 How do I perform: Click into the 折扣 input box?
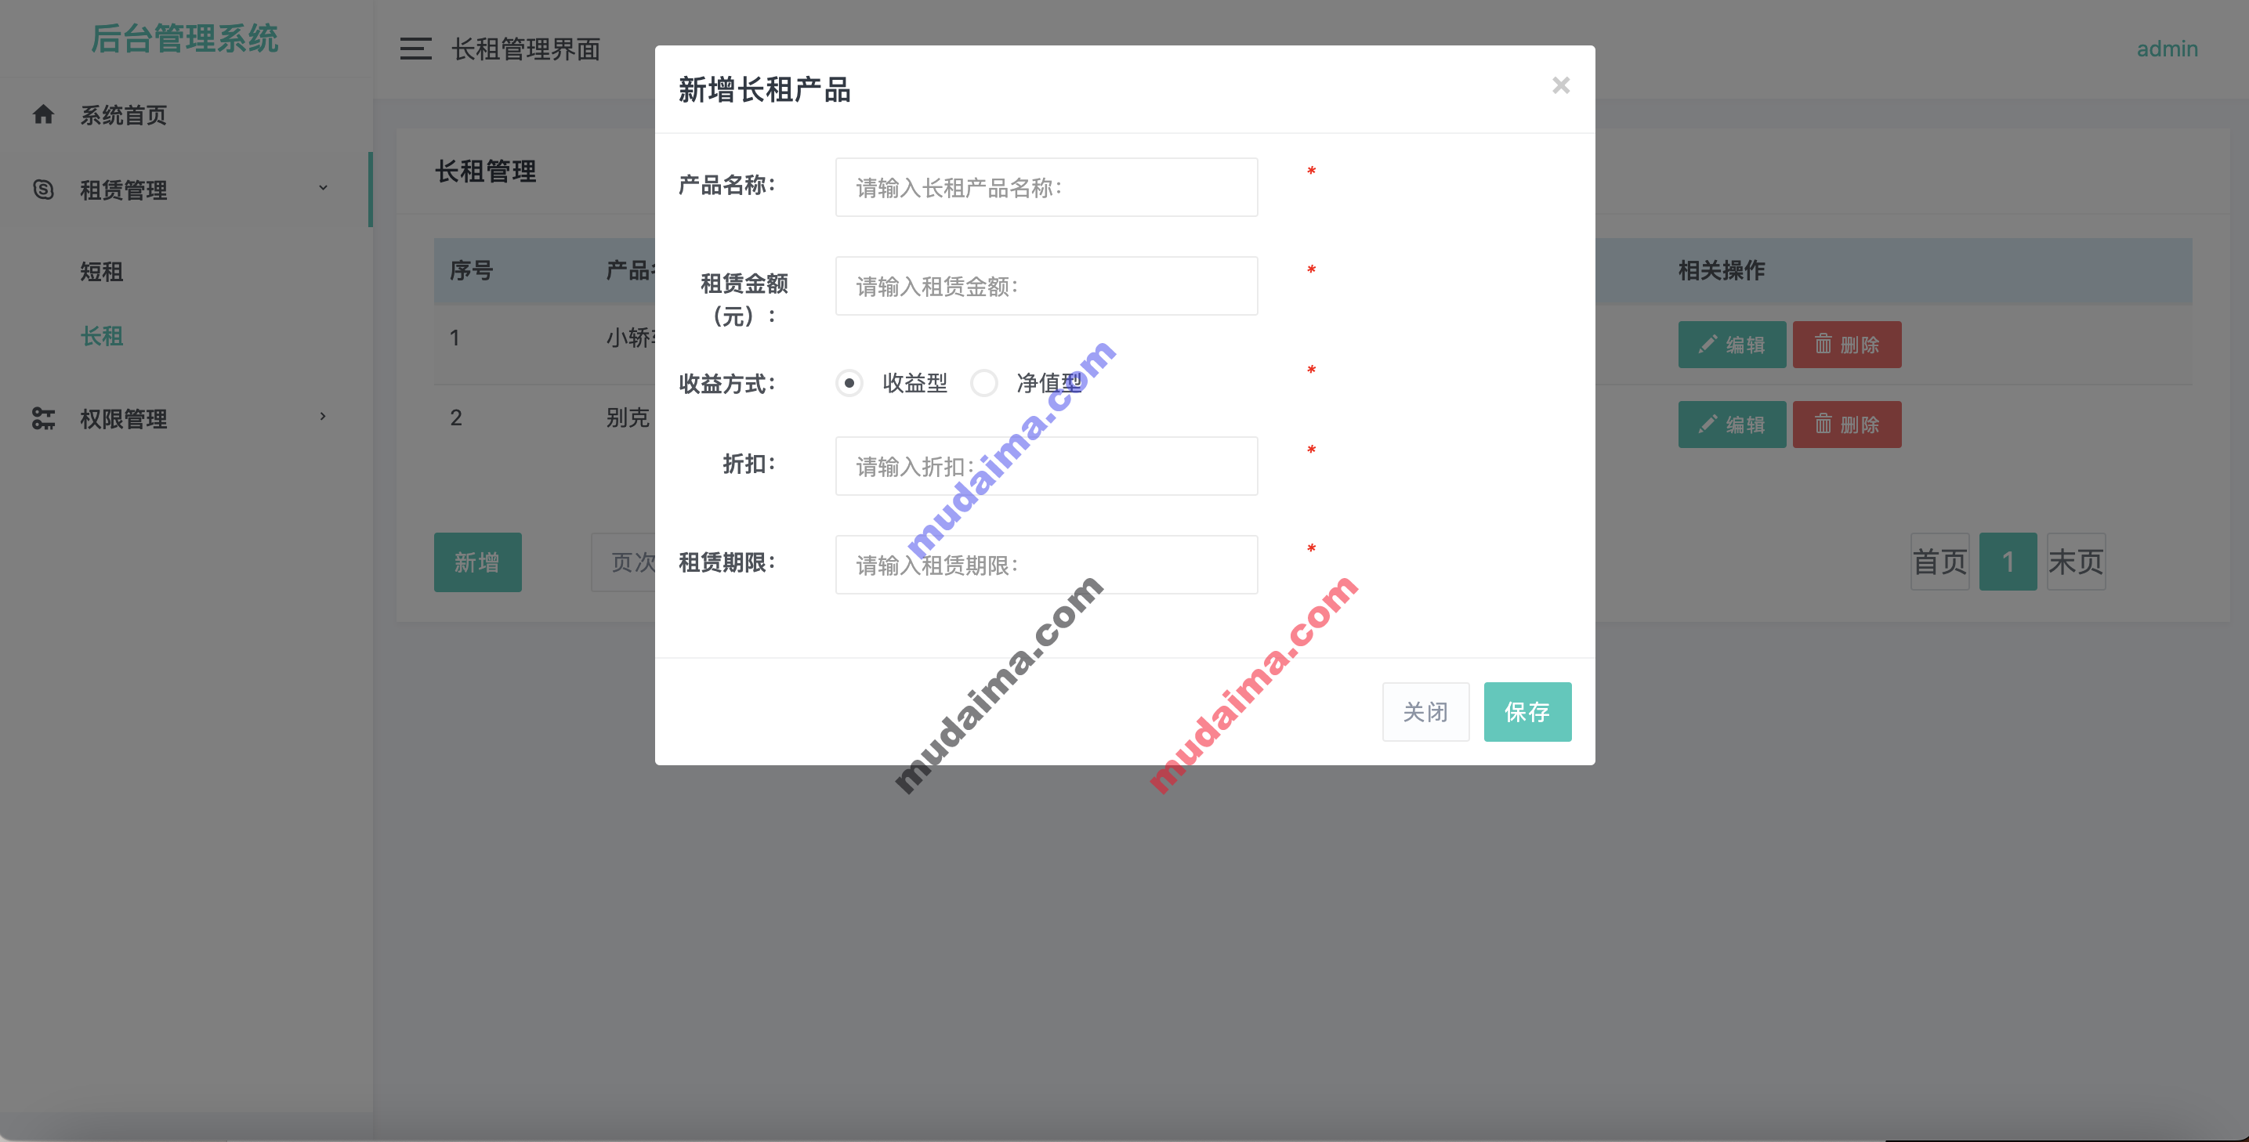tap(1046, 466)
